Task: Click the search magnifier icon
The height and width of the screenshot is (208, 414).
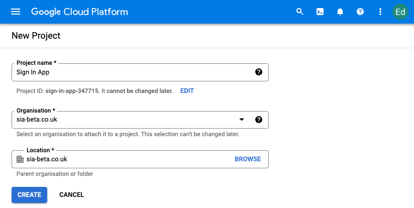Action: click(x=299, y=12)
